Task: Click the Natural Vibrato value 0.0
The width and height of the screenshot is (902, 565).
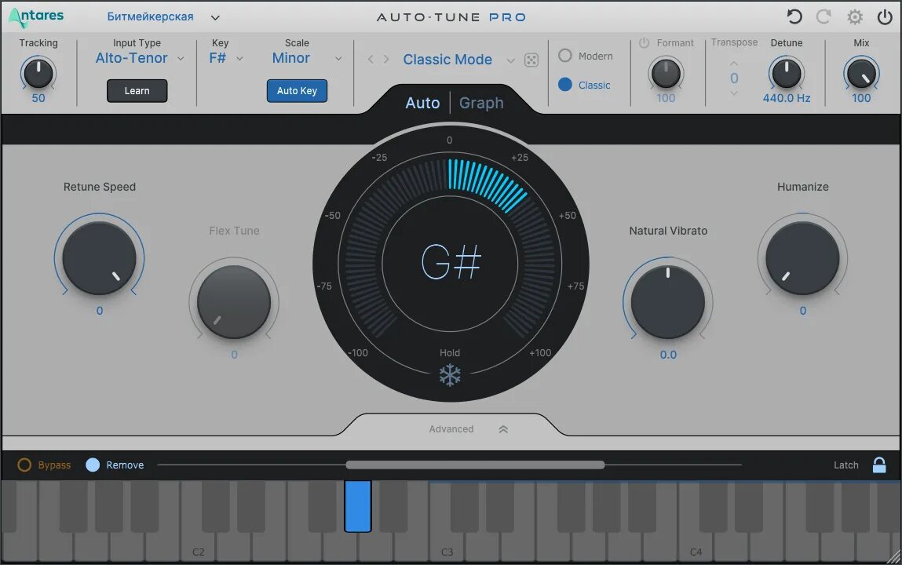Action: 668,355
